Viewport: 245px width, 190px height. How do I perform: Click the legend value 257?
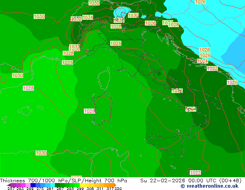pos(11,188)
